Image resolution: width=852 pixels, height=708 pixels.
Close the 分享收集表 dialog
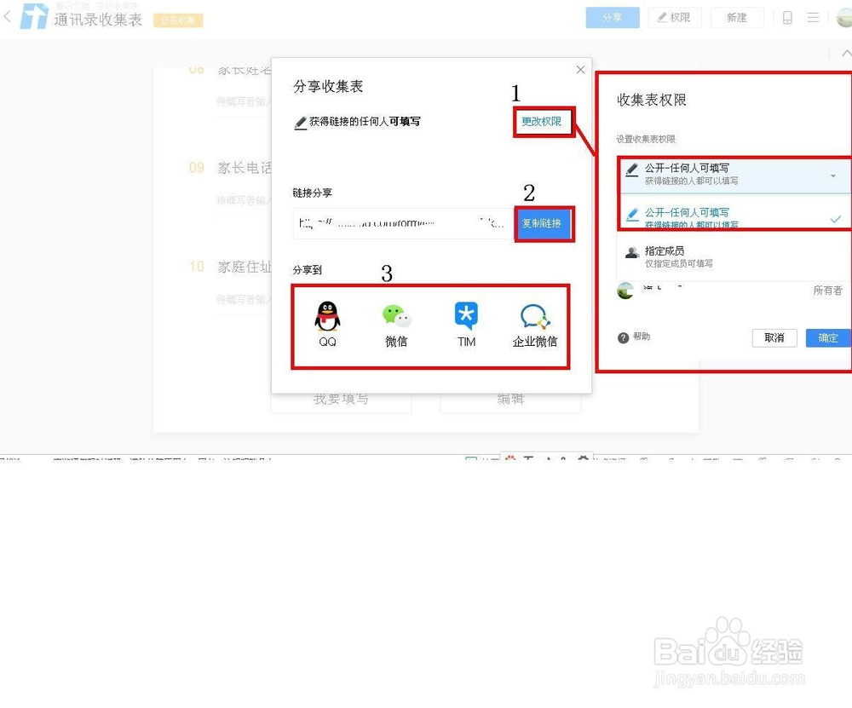(x=580, y=70)
